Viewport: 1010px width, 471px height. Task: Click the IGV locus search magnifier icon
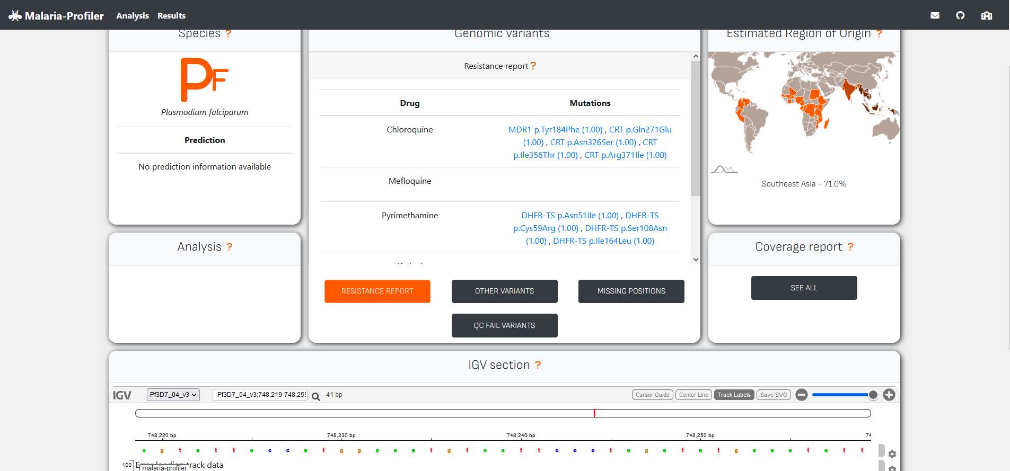click(315, 396)
